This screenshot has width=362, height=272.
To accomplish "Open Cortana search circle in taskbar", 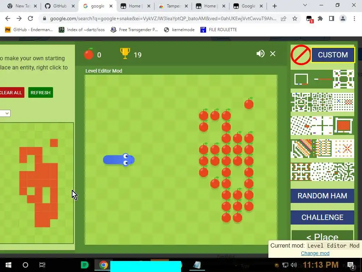I will pos(25,265).
